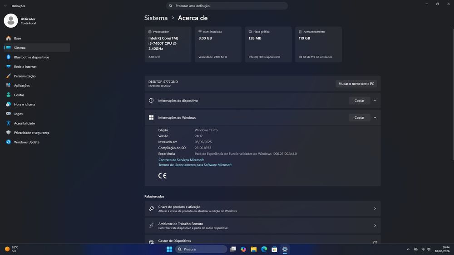Copy Informações do Windows details

[x=359, y=118]
